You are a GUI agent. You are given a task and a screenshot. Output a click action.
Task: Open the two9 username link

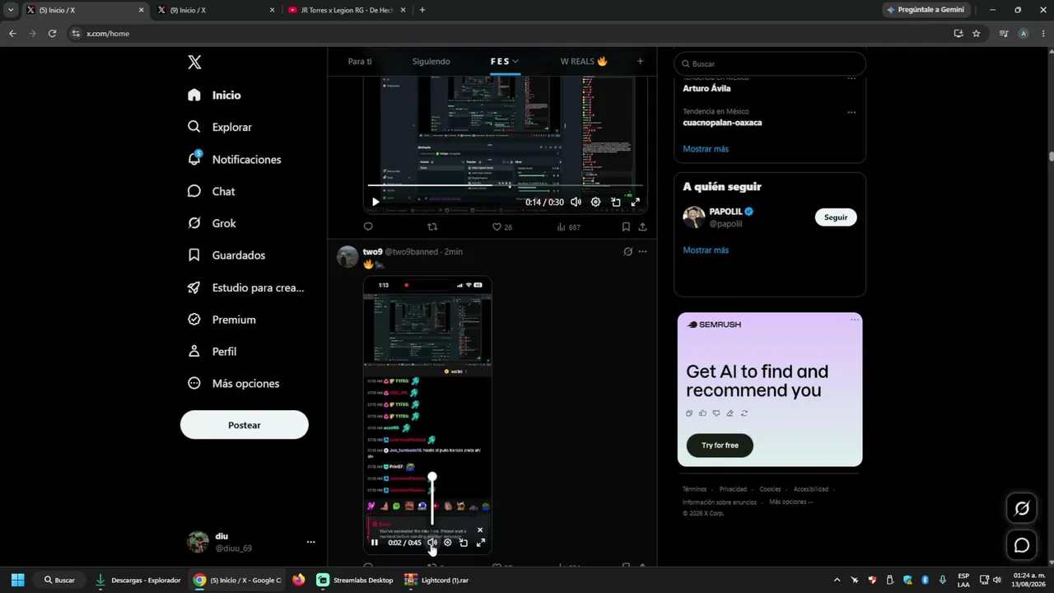point(372,251)
